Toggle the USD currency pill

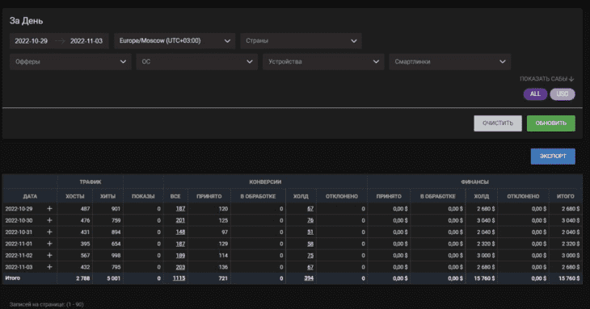[x=563, y=94]
